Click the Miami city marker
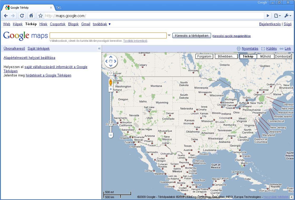The image size is (295, 200). tap(244, 165)
